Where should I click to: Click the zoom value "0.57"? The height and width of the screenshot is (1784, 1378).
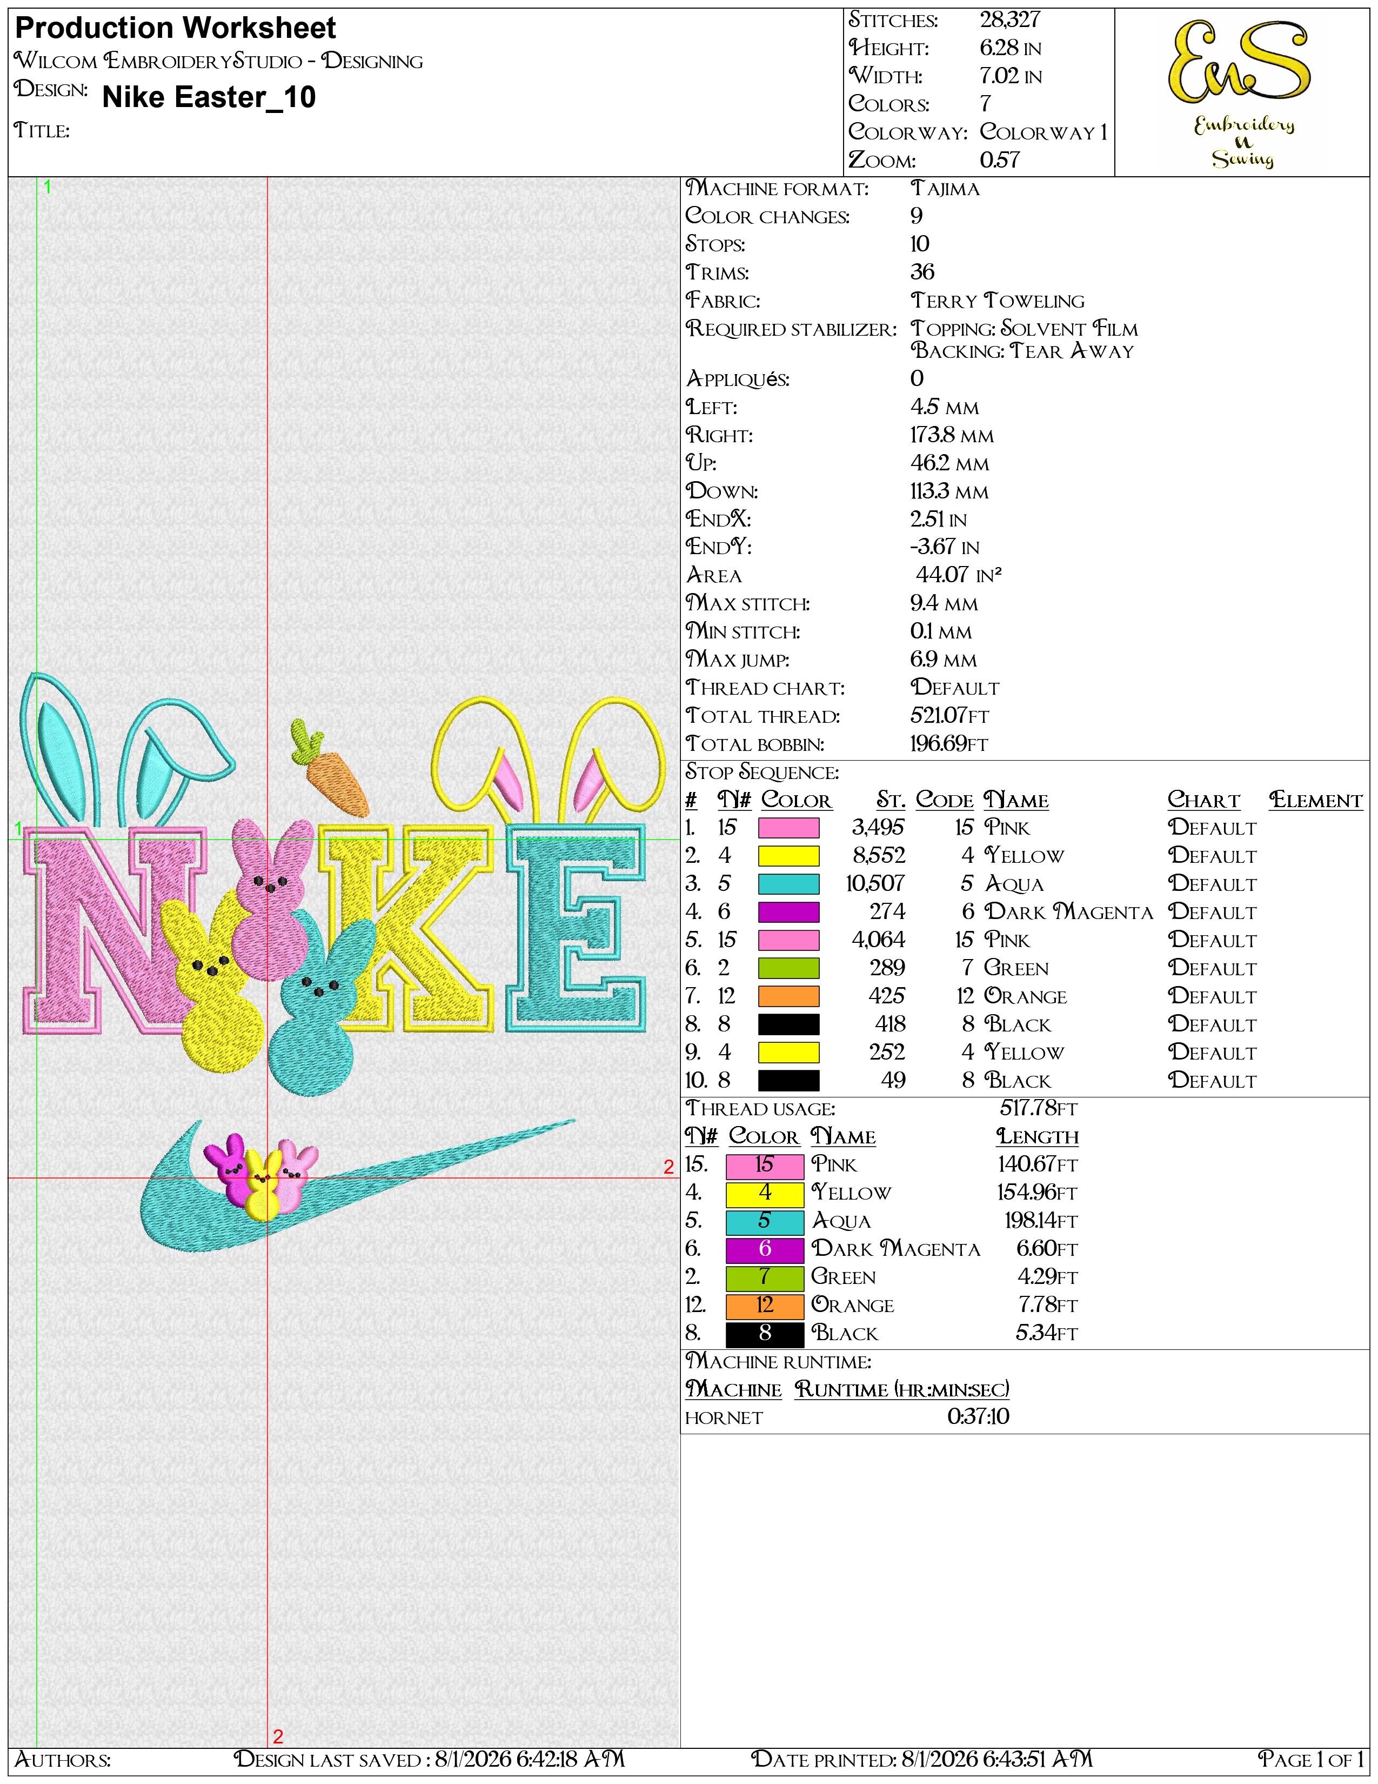pyautogui.click(x=1000, y=159)
